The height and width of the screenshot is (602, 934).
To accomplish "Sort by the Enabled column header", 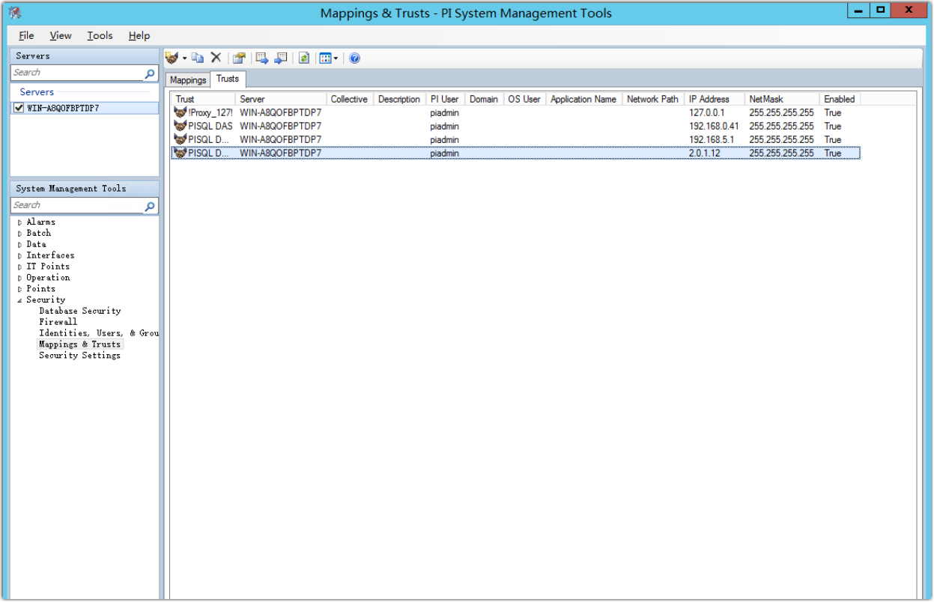I will point(840,99).
